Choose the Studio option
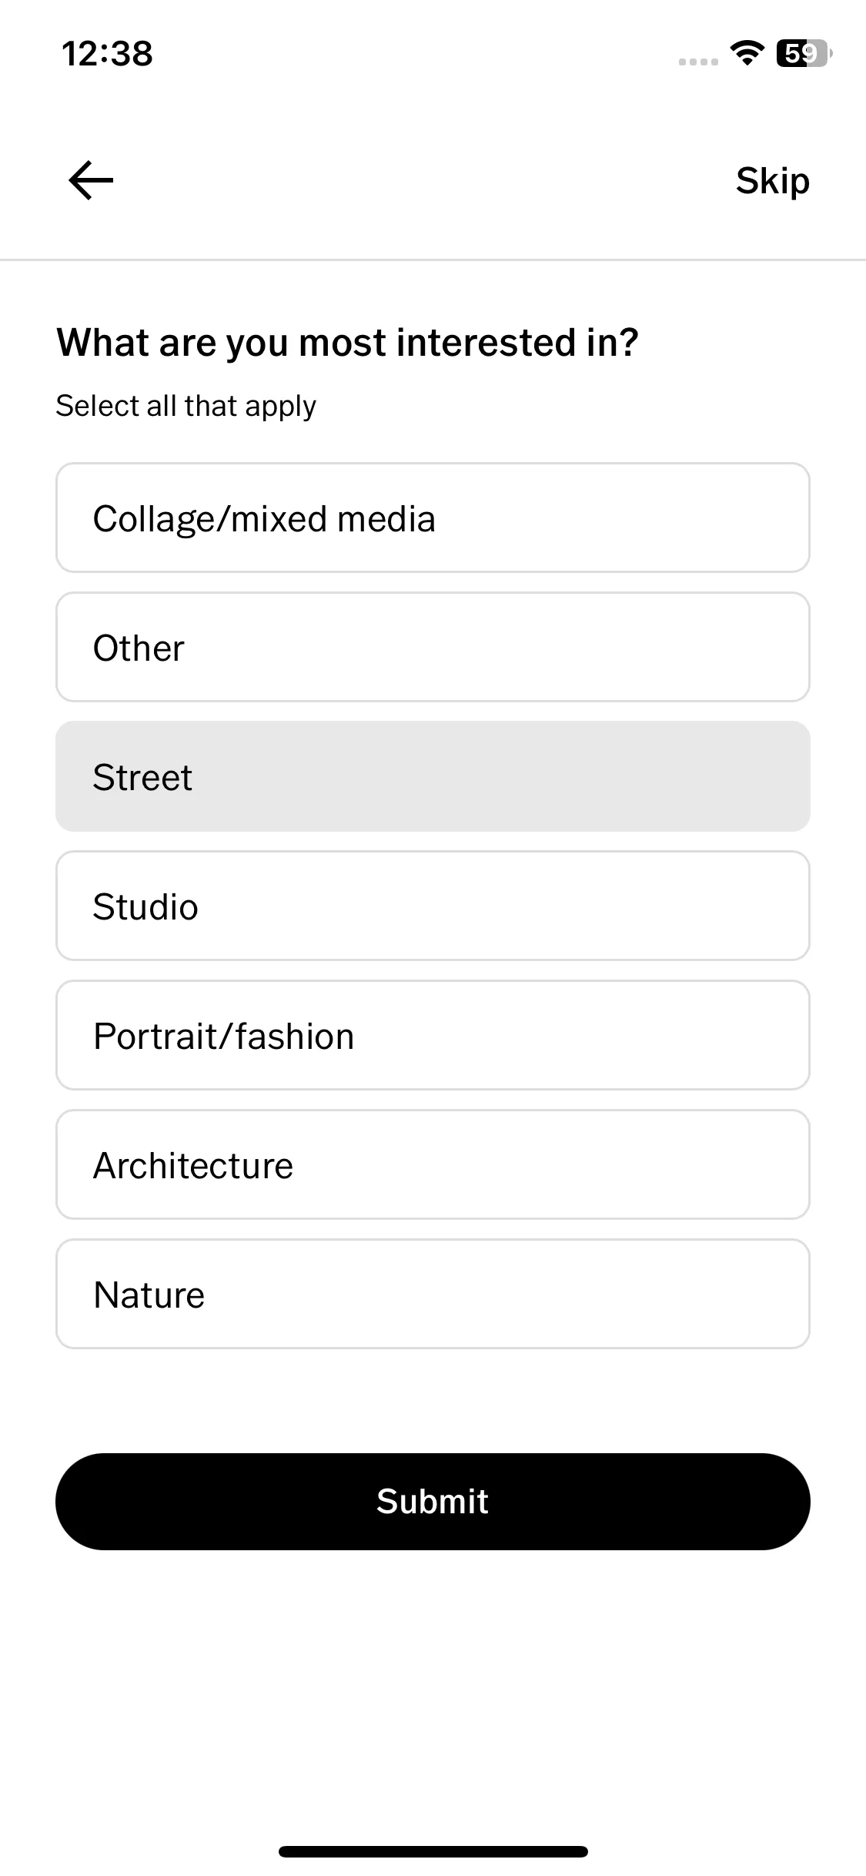866x1876 pixels. click(x=433, y=906)
